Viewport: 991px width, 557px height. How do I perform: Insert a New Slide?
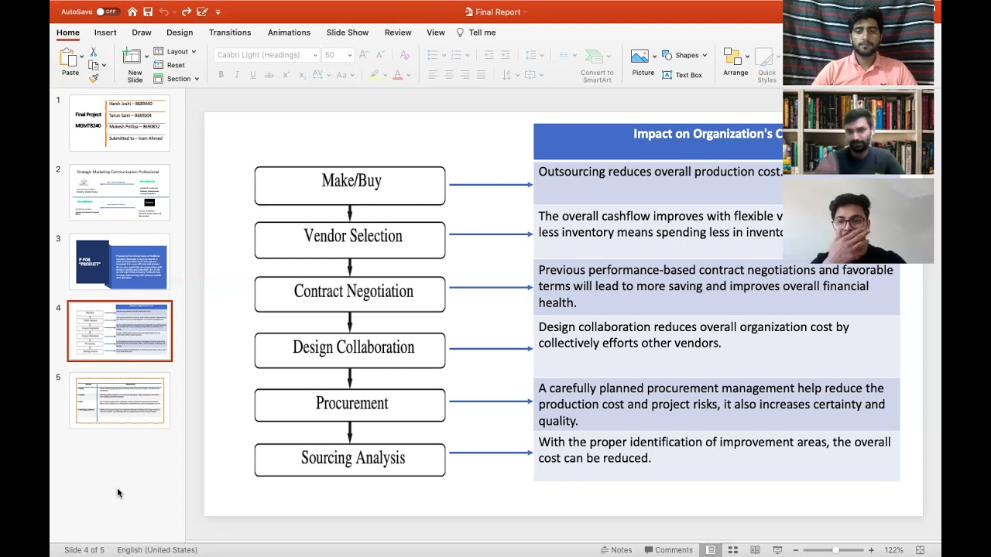coord(135,65)
